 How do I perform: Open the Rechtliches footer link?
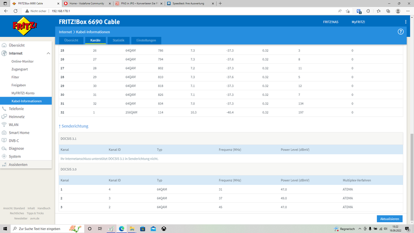point(17,214)
